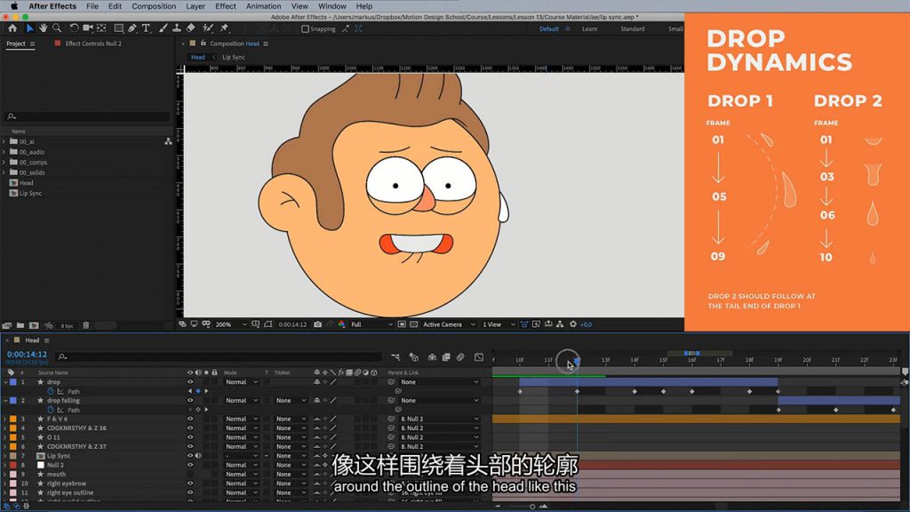Image resolution: width=910 pixels, height=512 pixels.
Task: Take a snapshot with the camera icon
Action: 317,324
